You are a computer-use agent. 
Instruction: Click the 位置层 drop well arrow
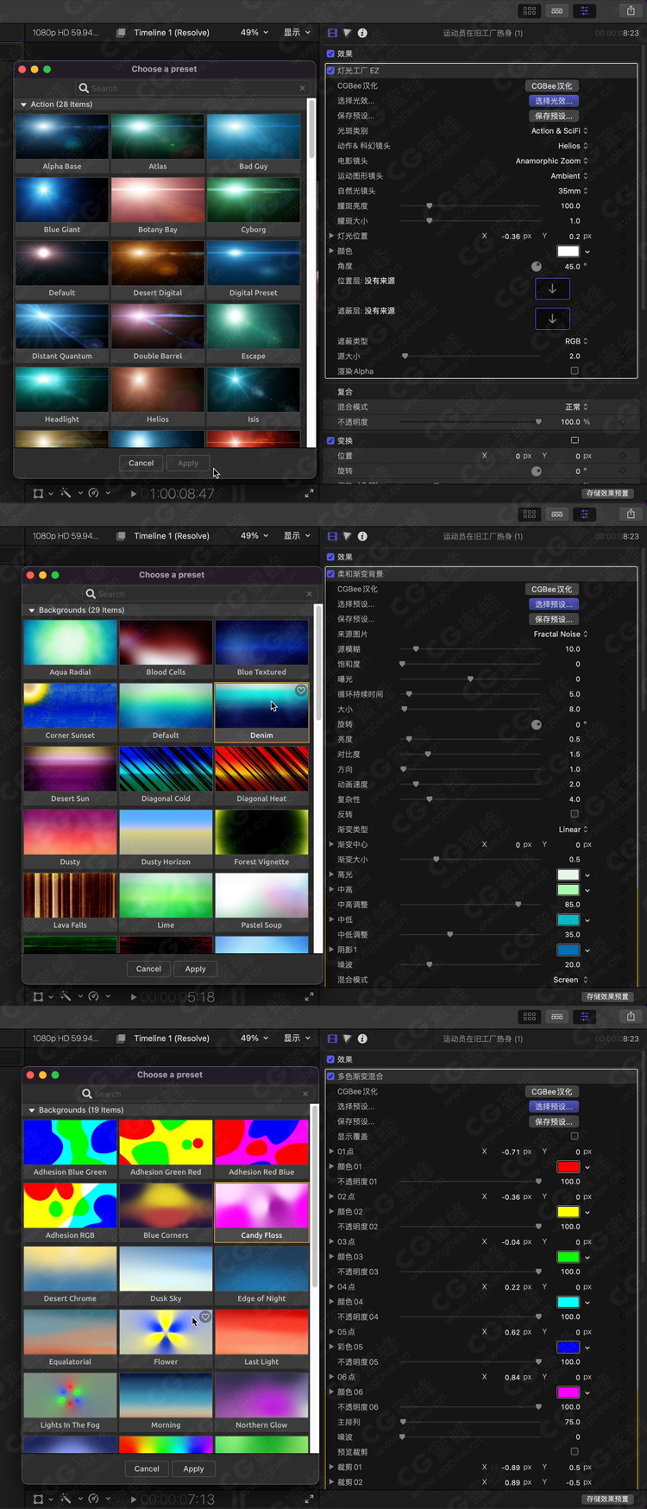[x=552, y=288]
